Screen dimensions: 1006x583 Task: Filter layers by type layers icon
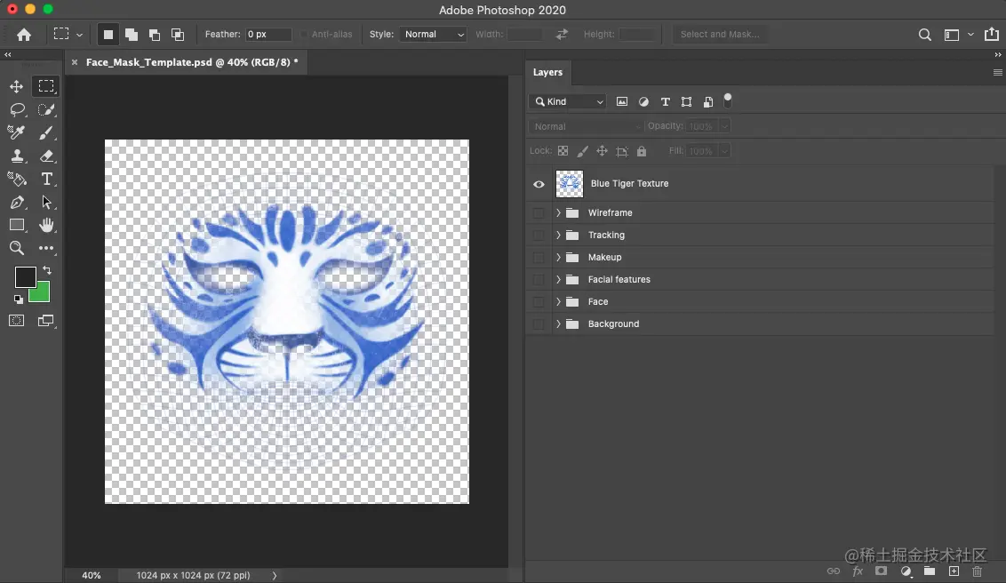click(666, 101)
